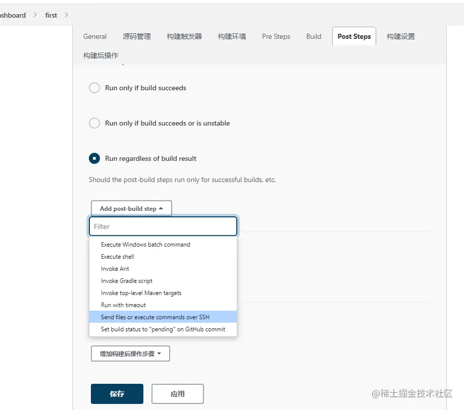Pick Set build status to pending on GitHub commit
Screen dimensions: 464x410
pos(163,329)
